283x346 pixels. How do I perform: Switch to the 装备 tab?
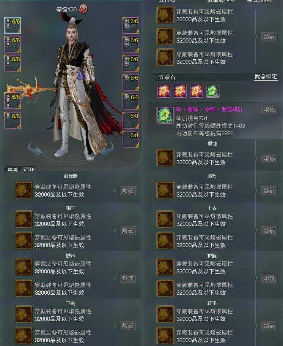pos(13,170)
